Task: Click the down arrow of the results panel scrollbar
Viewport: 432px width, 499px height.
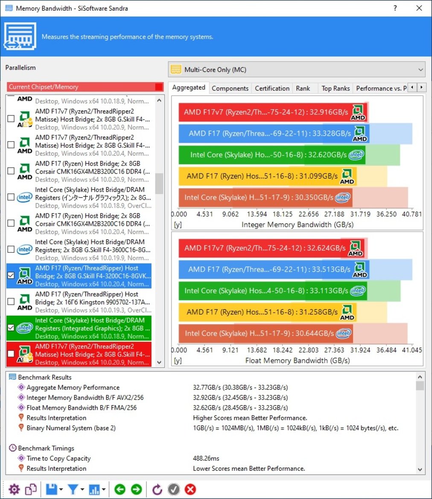Action: (x=420, y=470)
